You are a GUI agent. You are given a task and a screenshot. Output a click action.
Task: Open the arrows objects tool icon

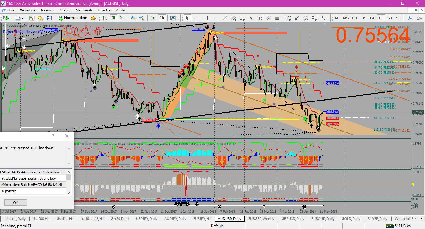click(323, 18)
